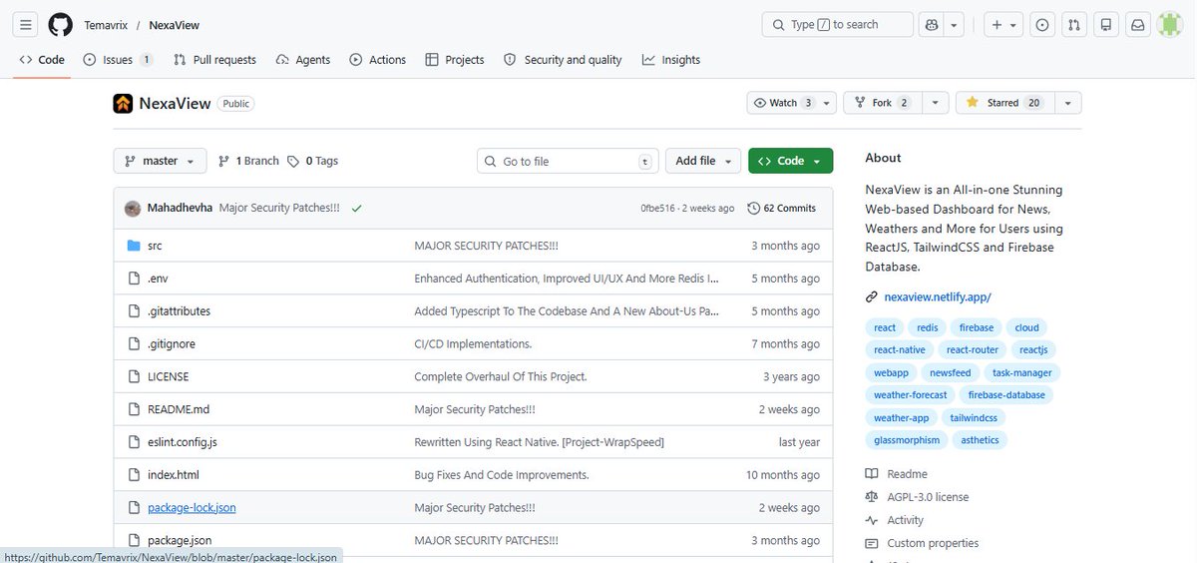The width and height of the screenshot is (1197, 563).
Task: Click the tailwindcss topic tag
Action: pos(974,418)
